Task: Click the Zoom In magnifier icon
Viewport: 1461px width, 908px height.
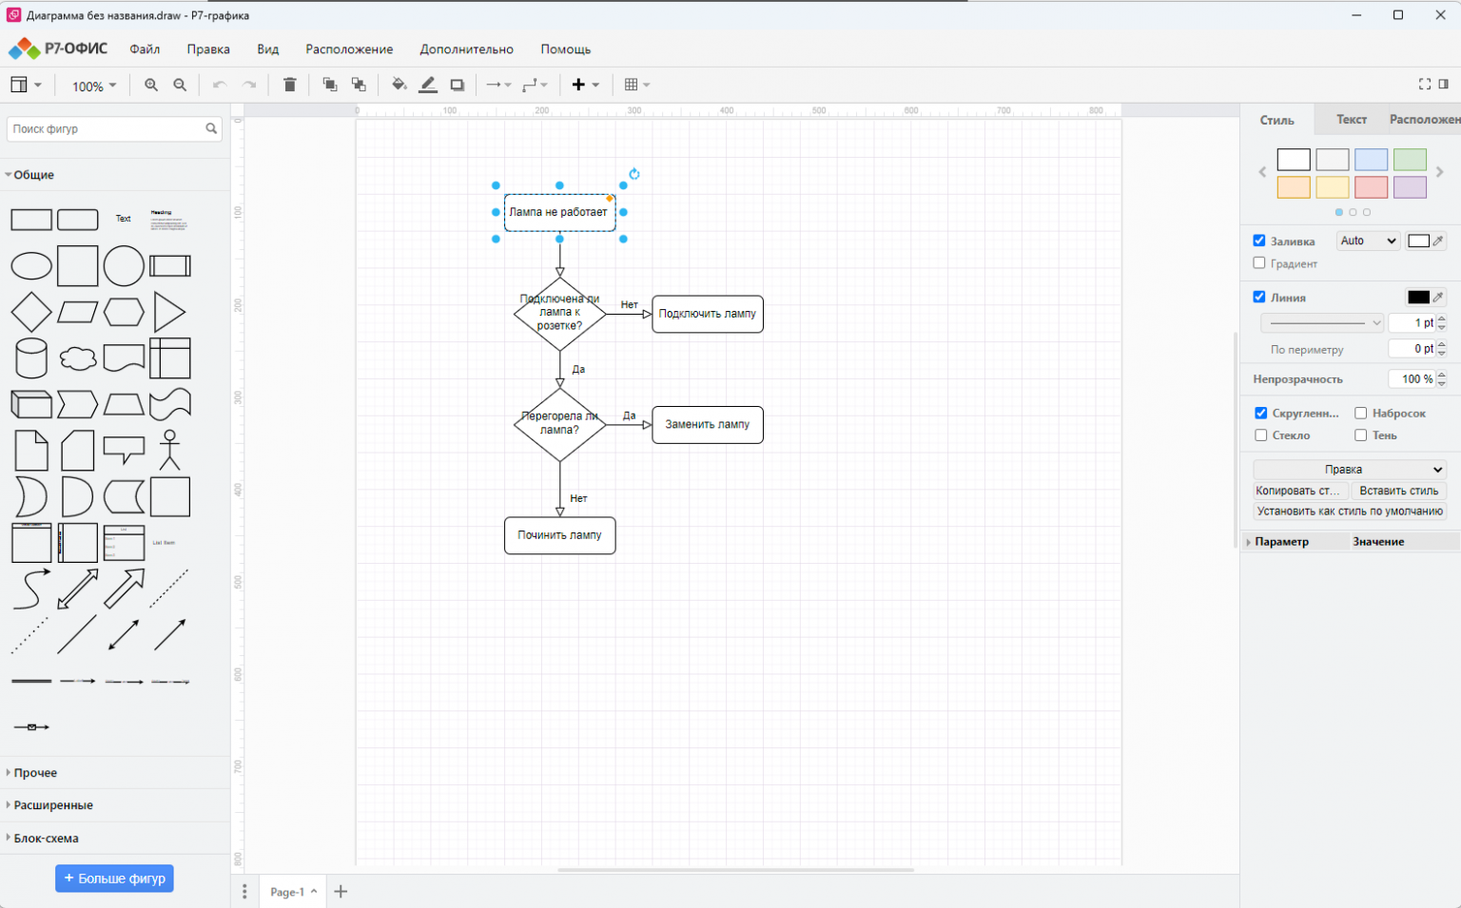Action: pyautogui.click(x=151, y=85)
